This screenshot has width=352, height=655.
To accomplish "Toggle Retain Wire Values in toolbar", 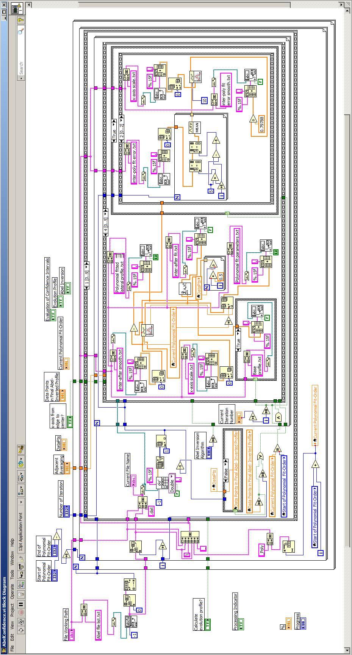I will (x=21, y=585).
